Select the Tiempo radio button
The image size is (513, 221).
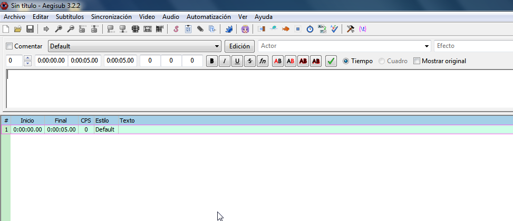pos(346,61)
